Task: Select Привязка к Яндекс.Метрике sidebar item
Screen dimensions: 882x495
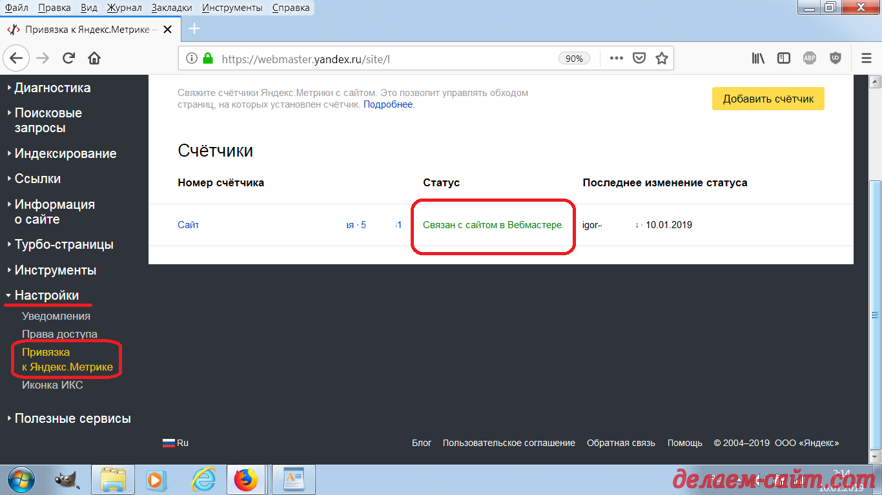Action: [67, 360]
